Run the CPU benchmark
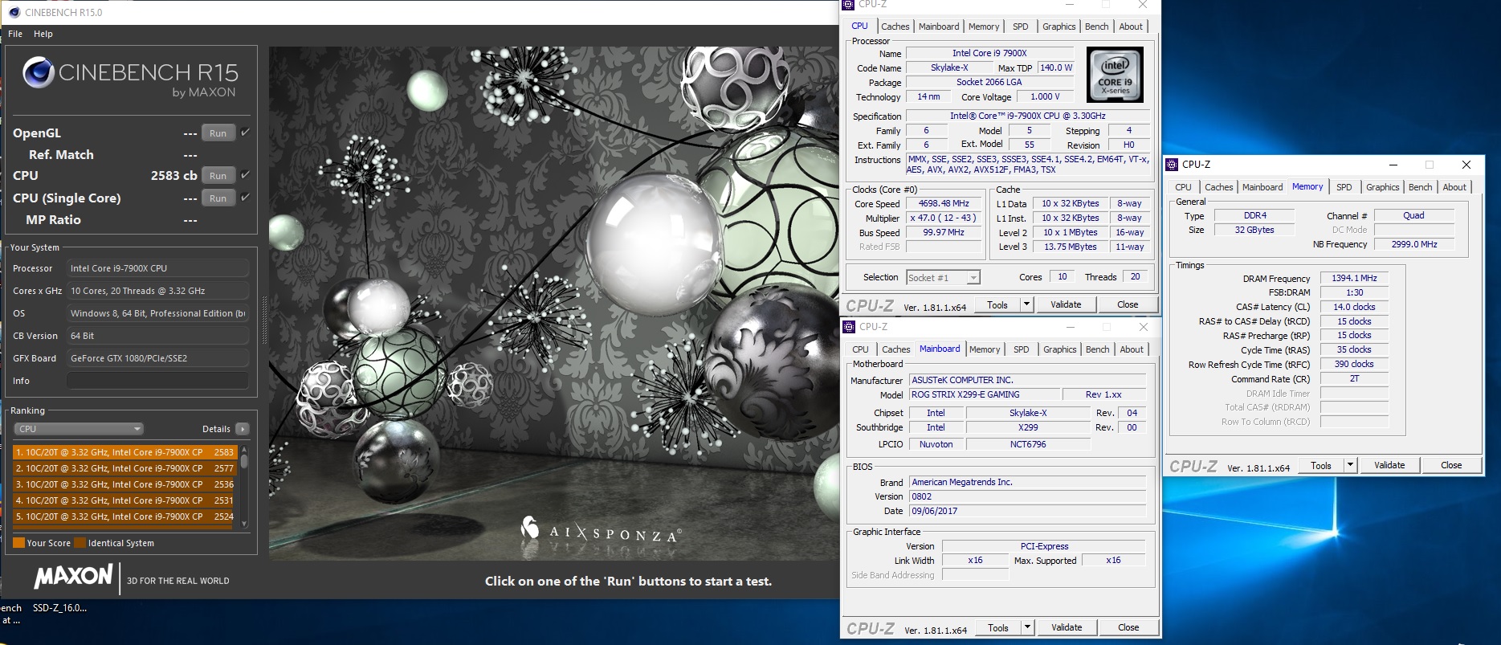Screen dimensions: 1501x645 [218, 176]
